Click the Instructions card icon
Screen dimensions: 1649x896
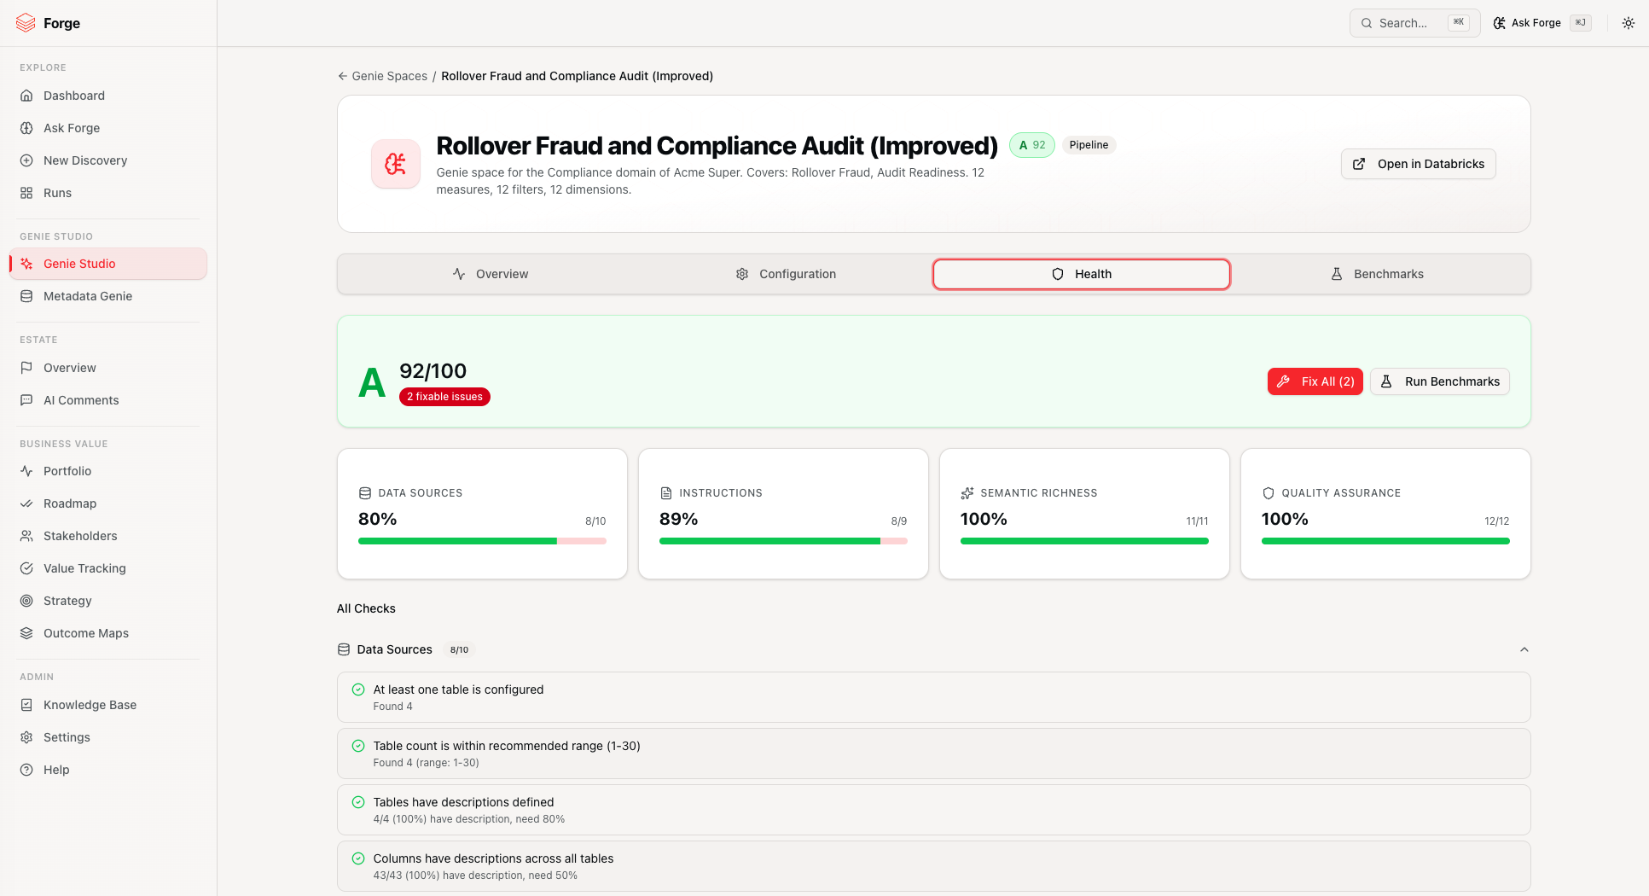(666, 493)
